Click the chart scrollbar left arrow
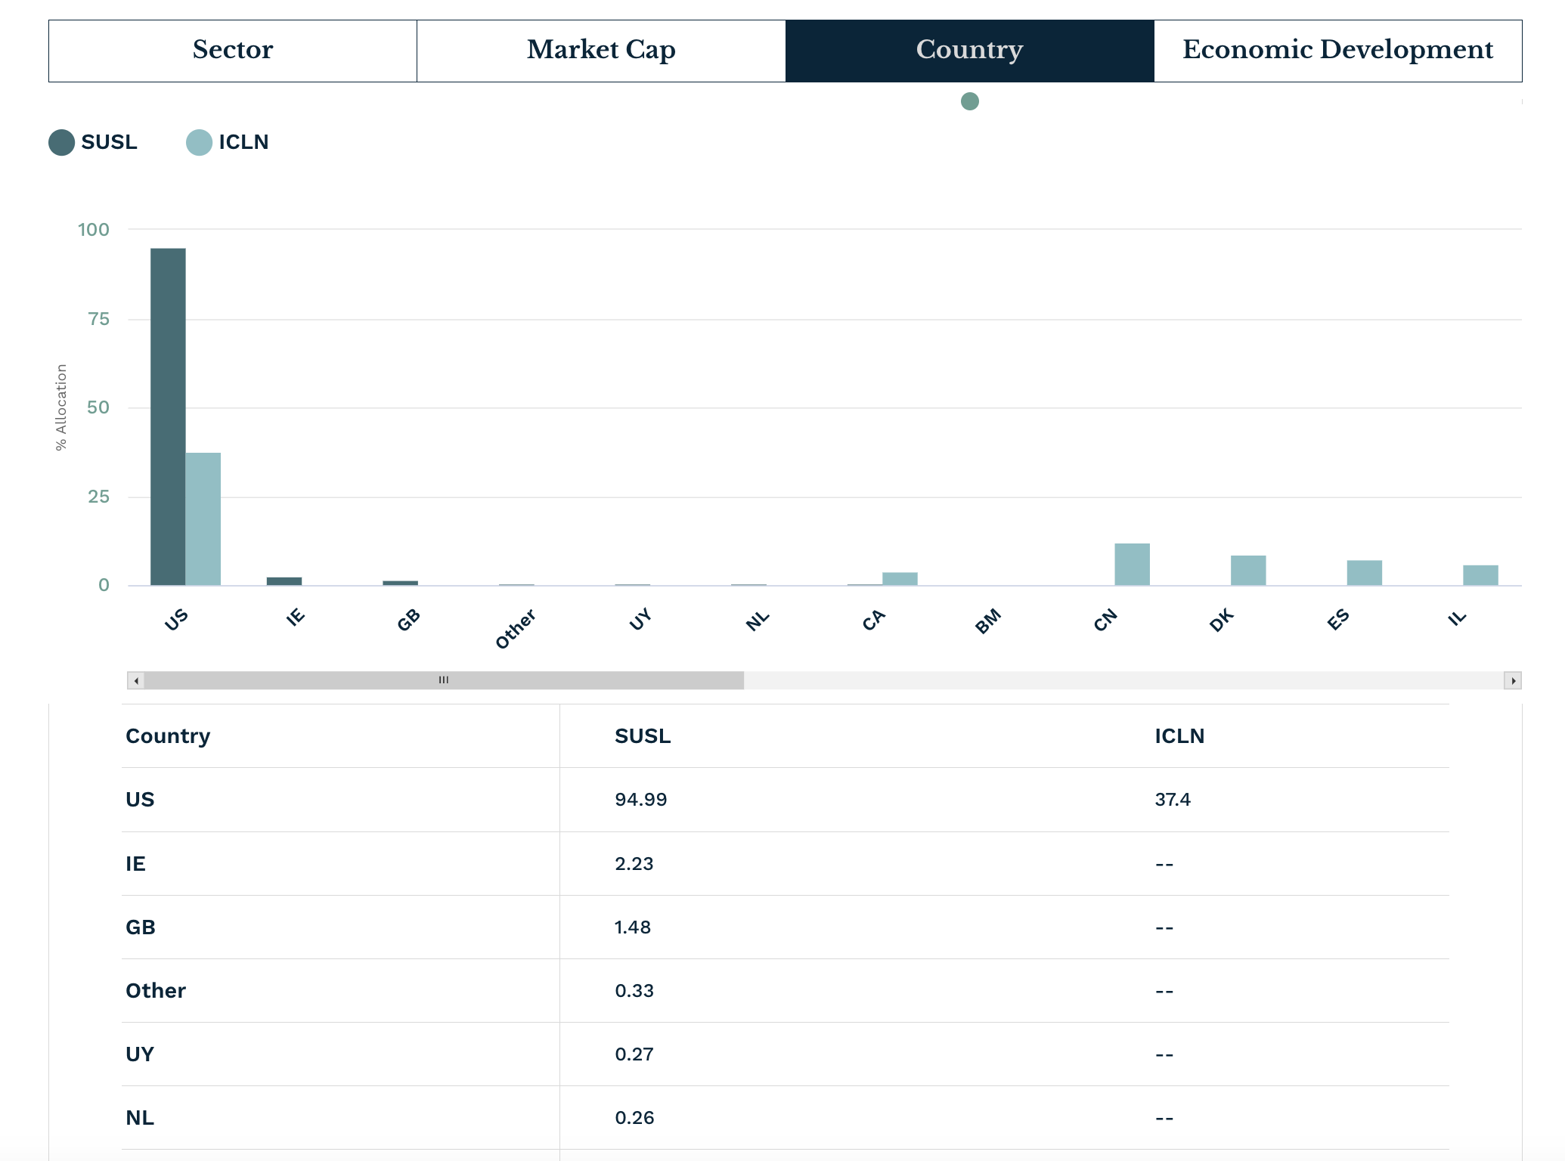This screenshot has height=1161, width=1565. (x=136, y=680)
